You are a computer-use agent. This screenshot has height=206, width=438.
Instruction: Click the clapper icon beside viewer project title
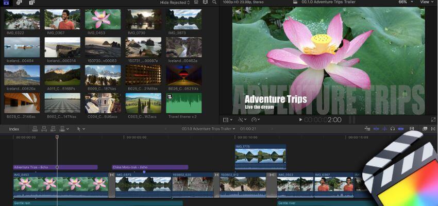tap(295, 2)
